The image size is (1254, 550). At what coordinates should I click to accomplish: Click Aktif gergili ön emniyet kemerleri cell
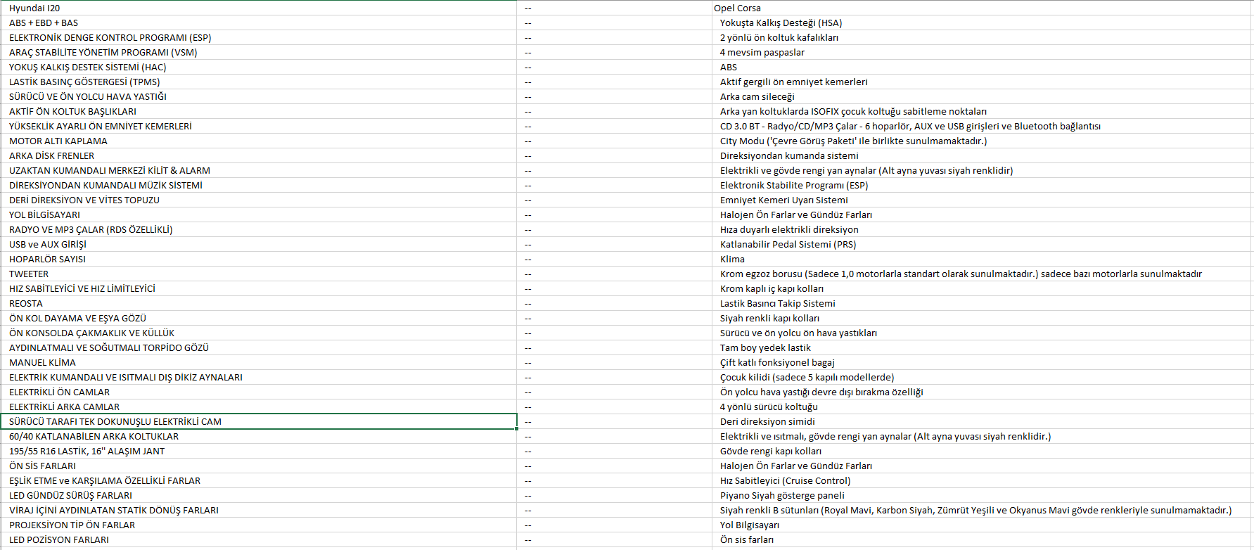point(982,82)
